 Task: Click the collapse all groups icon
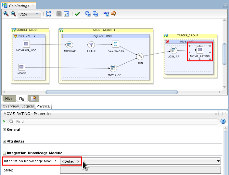pyautogui.click(x=95, y=14)
